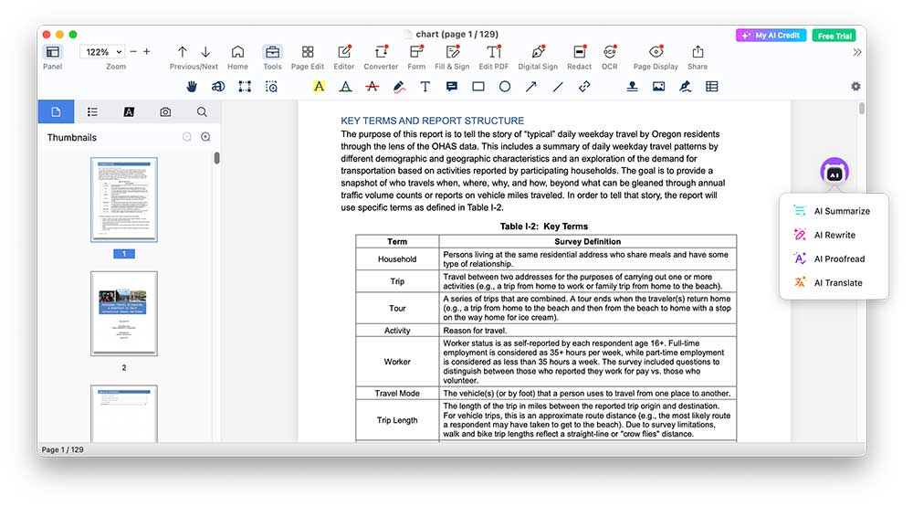Click the thumbnails panel scrollbar

[216, 158]
